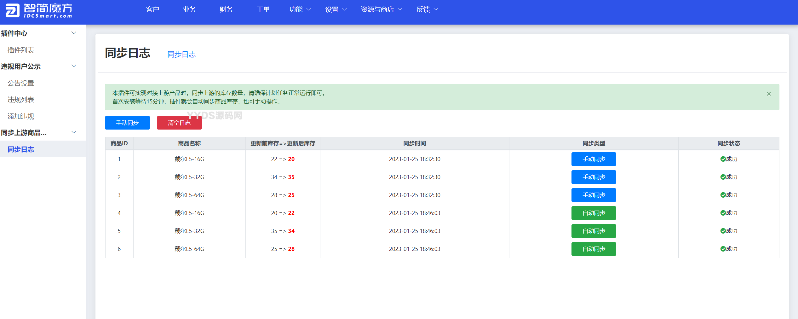The image size is (798, 319).
Task: Click 自动同步 badge in row 4
Action: (x=594, y=213)
